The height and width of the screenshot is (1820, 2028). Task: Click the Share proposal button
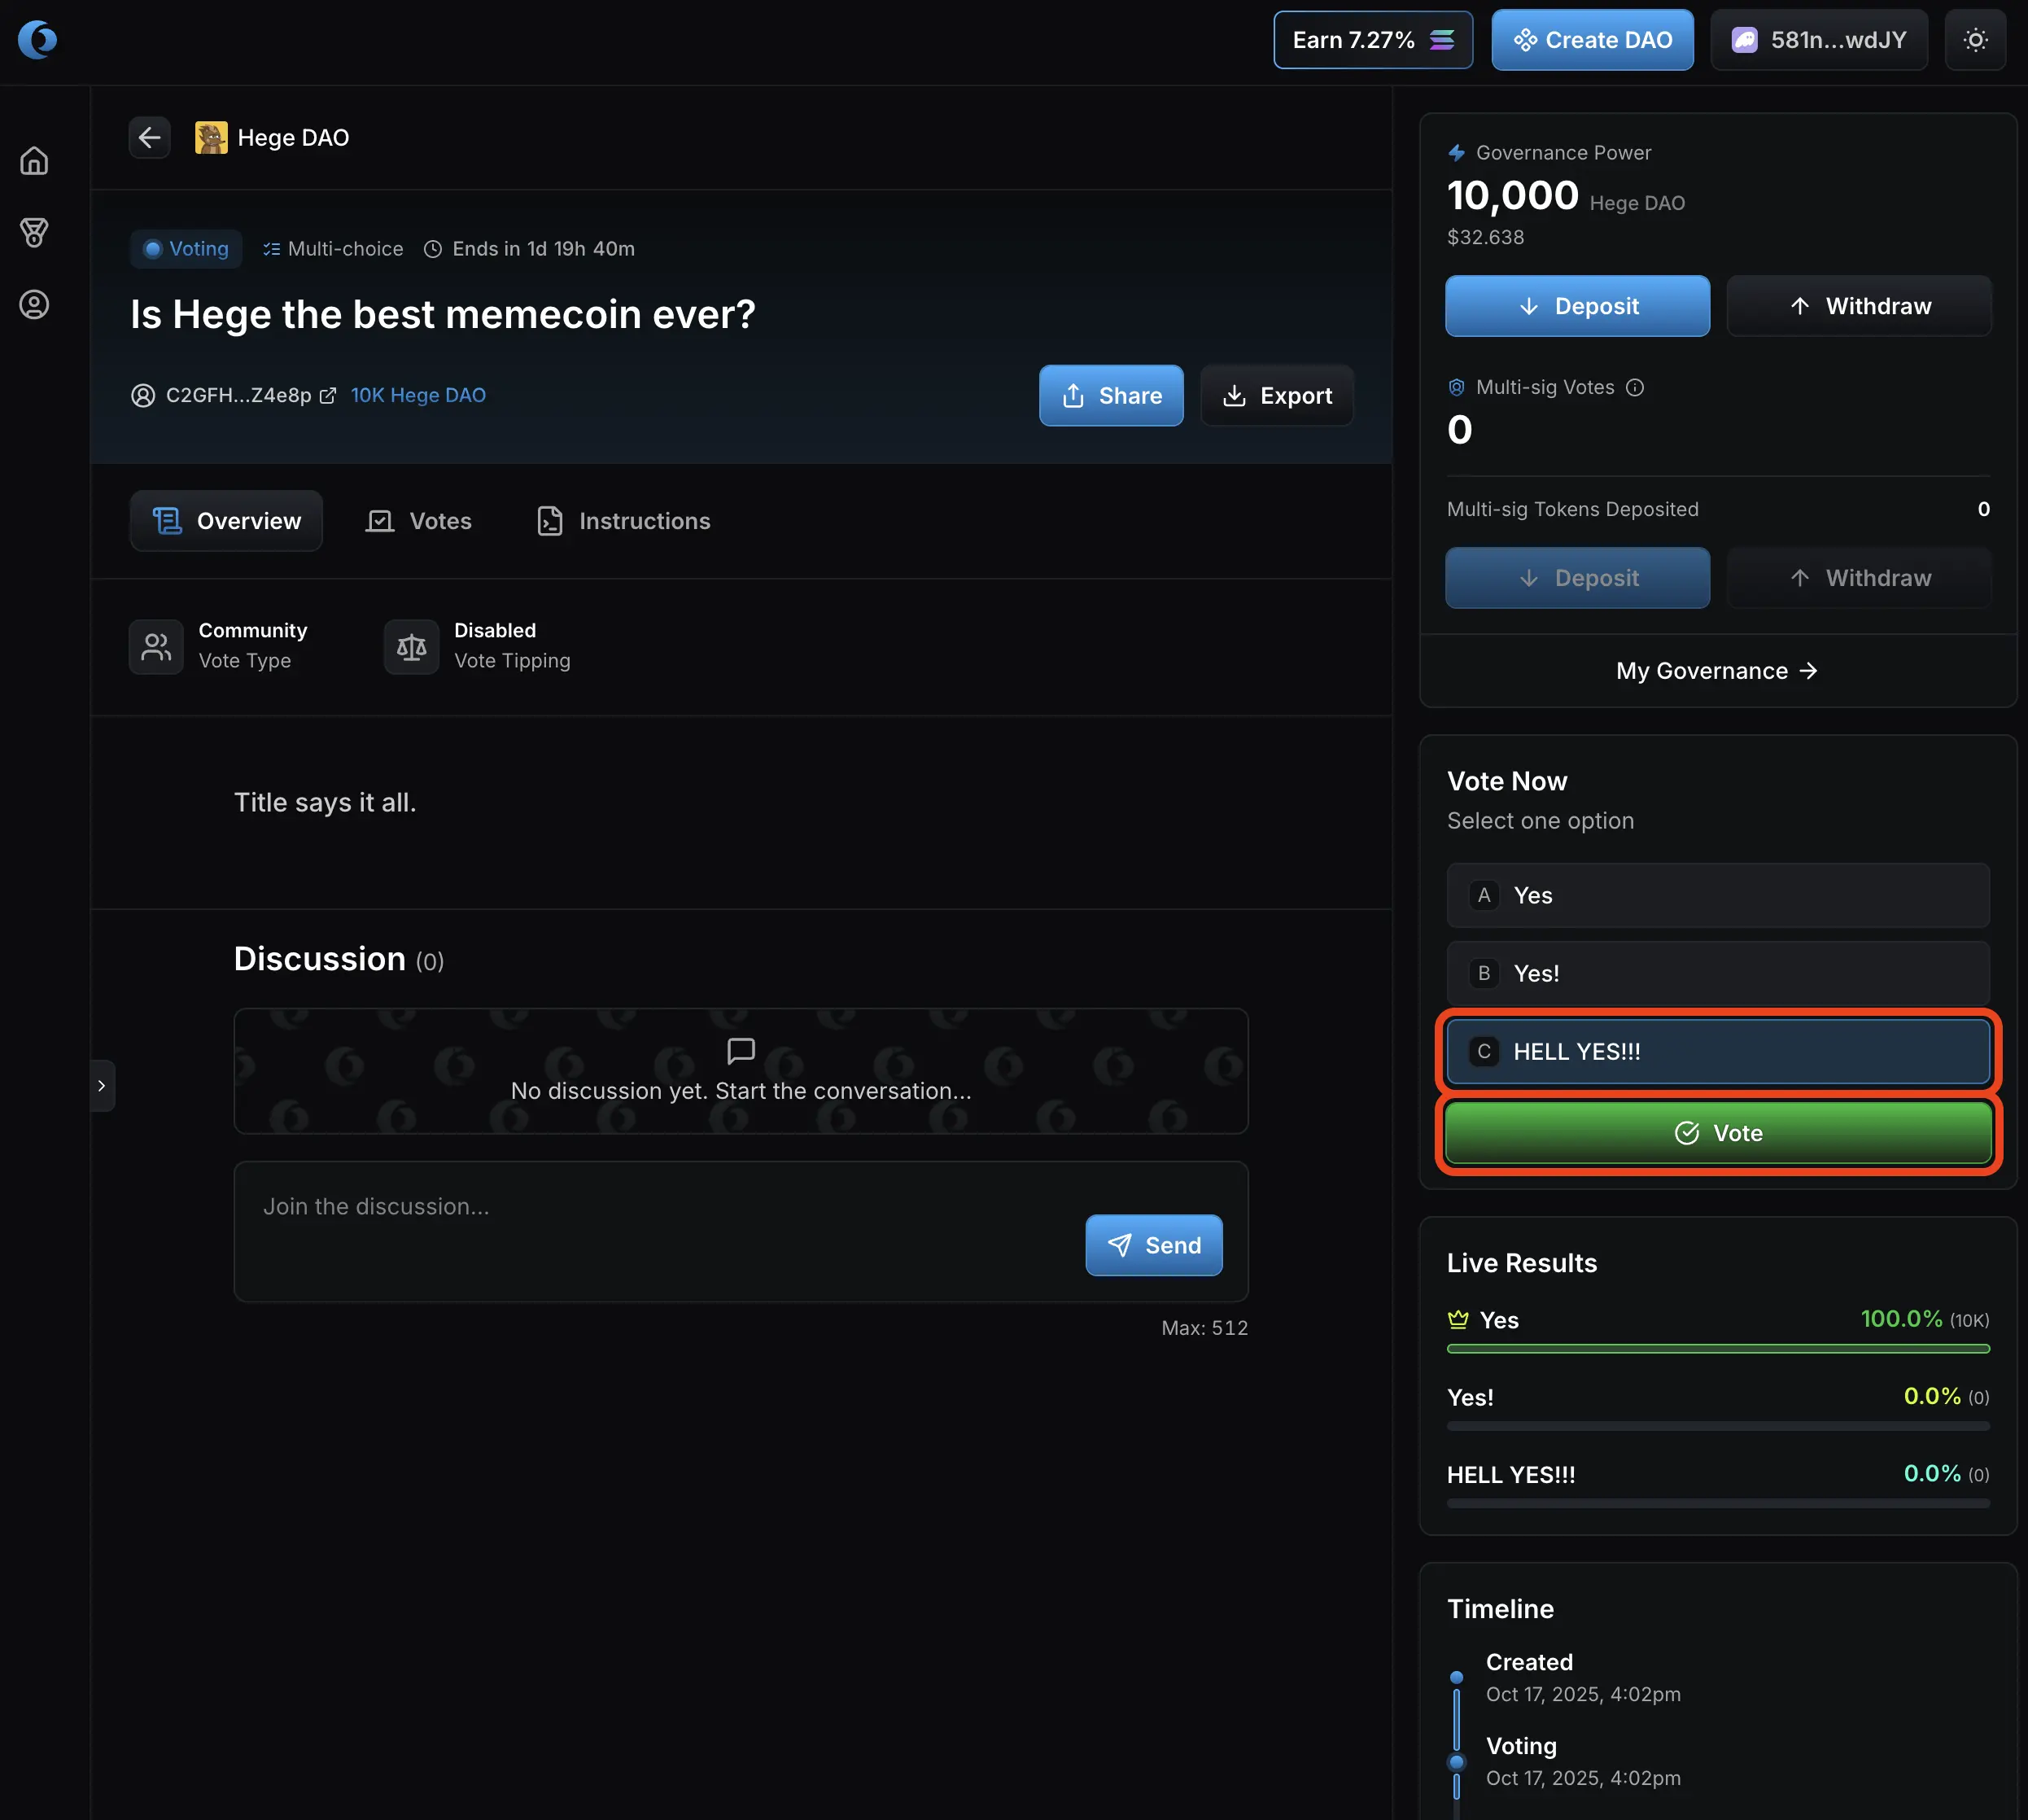tap(1111, 396)
